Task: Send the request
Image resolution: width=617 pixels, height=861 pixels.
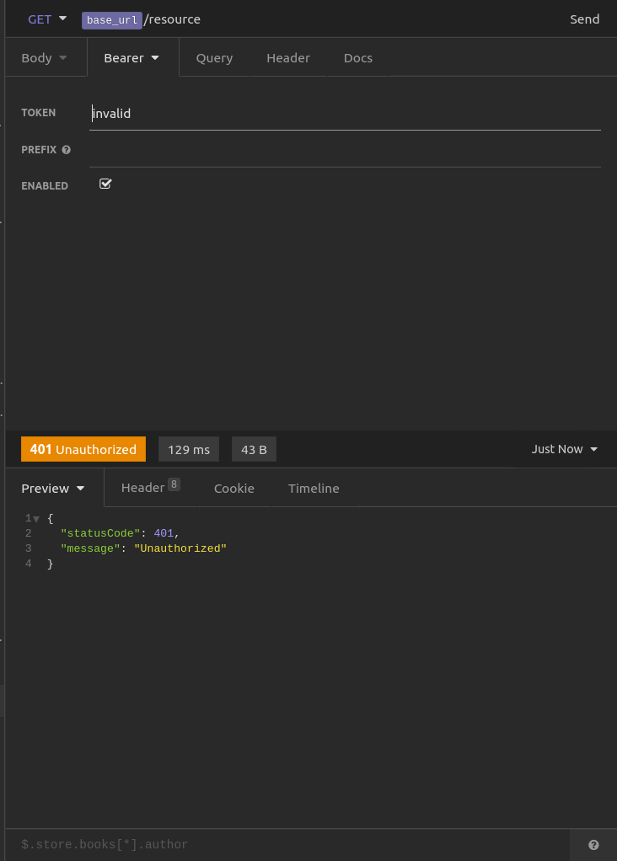Action: tap(584, 19)
